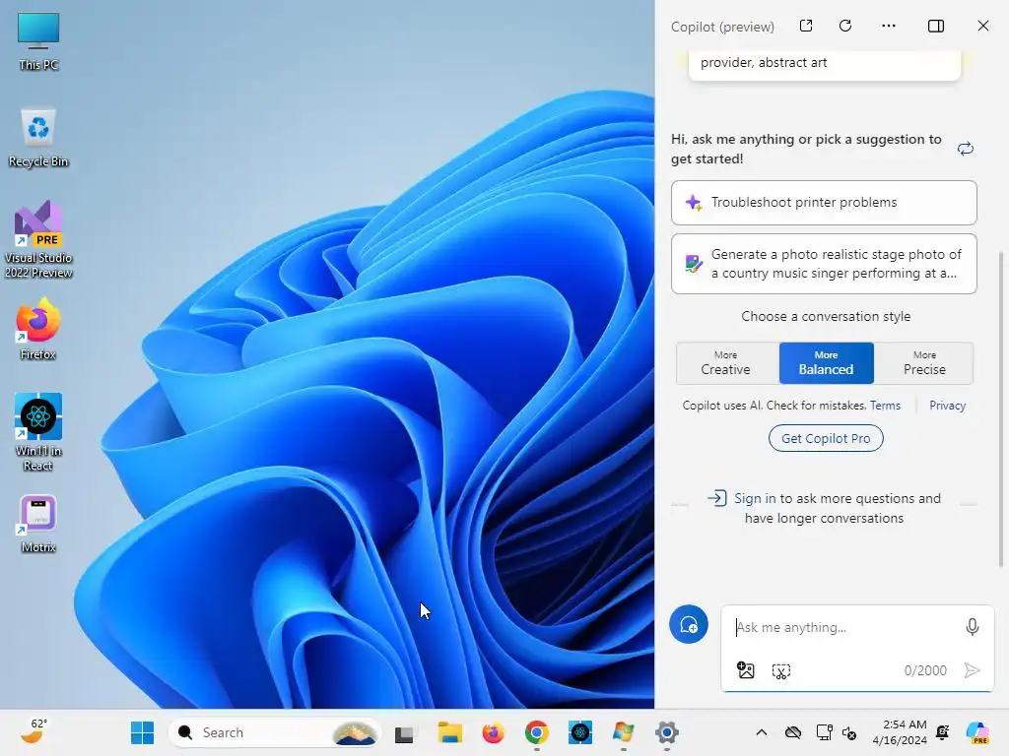This screenshot has height=756, width=1009.
Task: Click the Copilot panel scrollbar
Action: (x=1001, y=409)
